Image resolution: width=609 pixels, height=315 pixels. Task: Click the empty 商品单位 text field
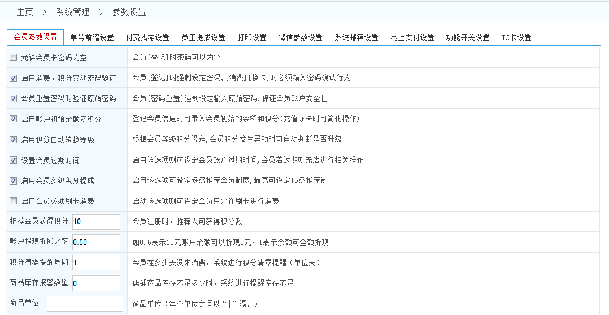[85, 304]
